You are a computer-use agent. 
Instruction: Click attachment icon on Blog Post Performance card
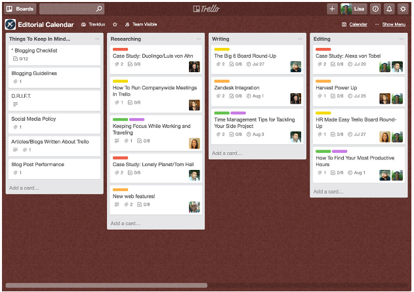[16, 173]
